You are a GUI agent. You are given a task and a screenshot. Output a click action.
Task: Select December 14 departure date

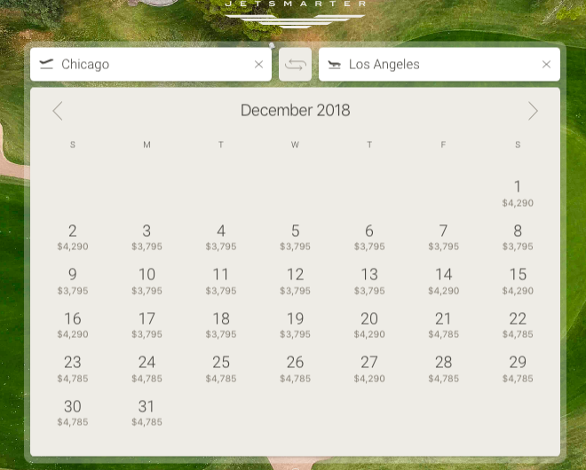tap(443, 279)
